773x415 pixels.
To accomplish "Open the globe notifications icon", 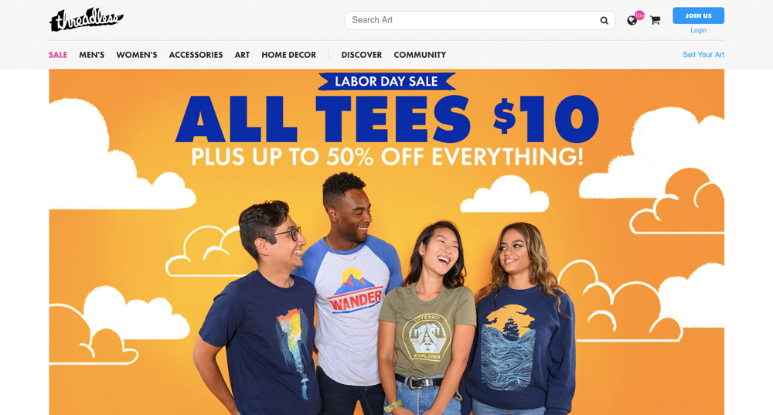I will [x=632, y=21].
